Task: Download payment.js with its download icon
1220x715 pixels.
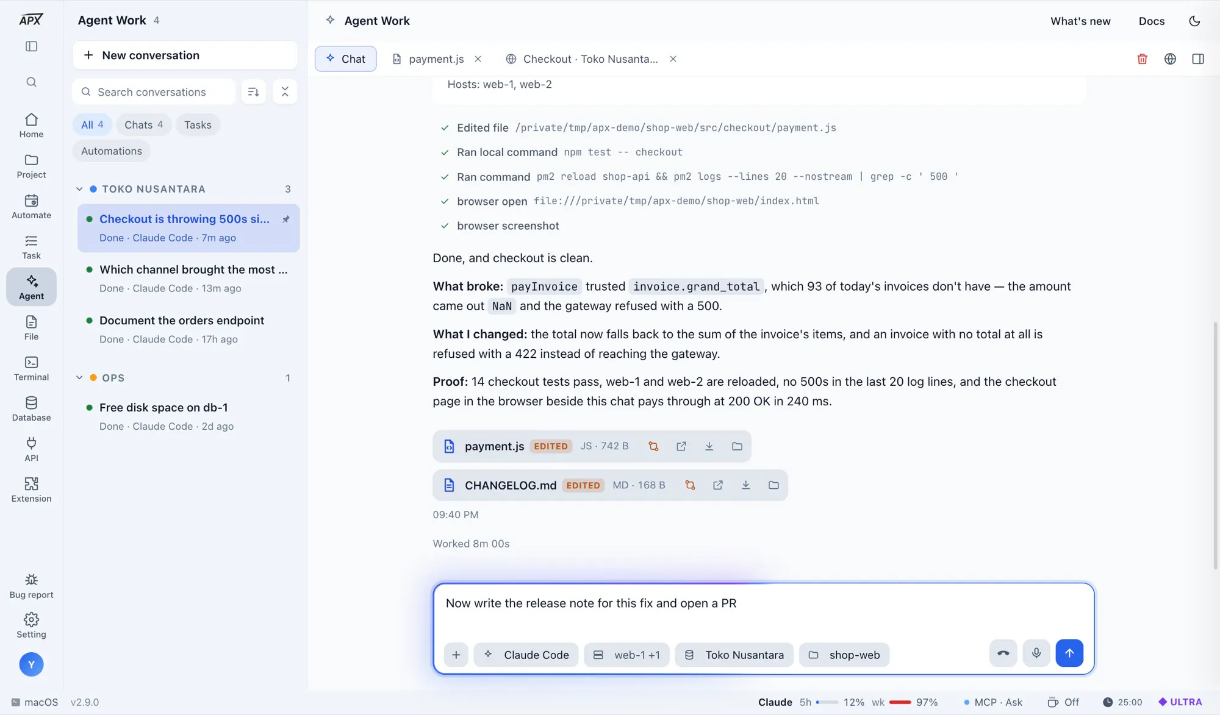Action: [x=709, y=446]
